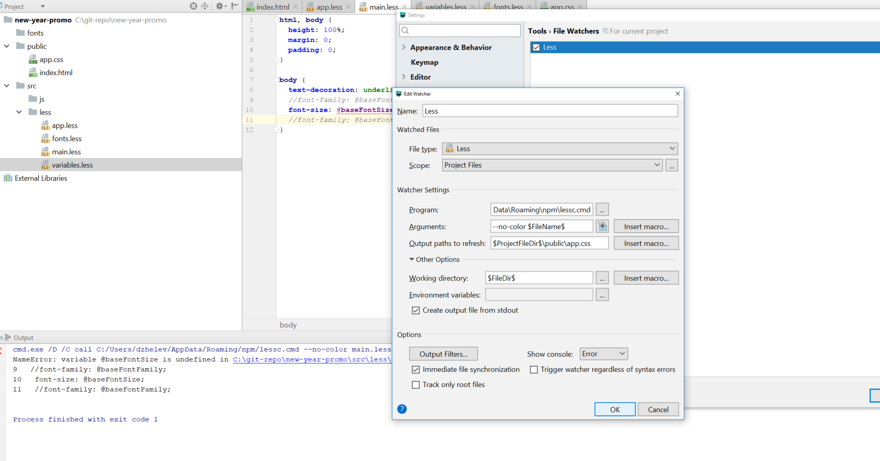Collapse the public folder
The height and width of the screenshot is (461, 880).
pos(7,46)
